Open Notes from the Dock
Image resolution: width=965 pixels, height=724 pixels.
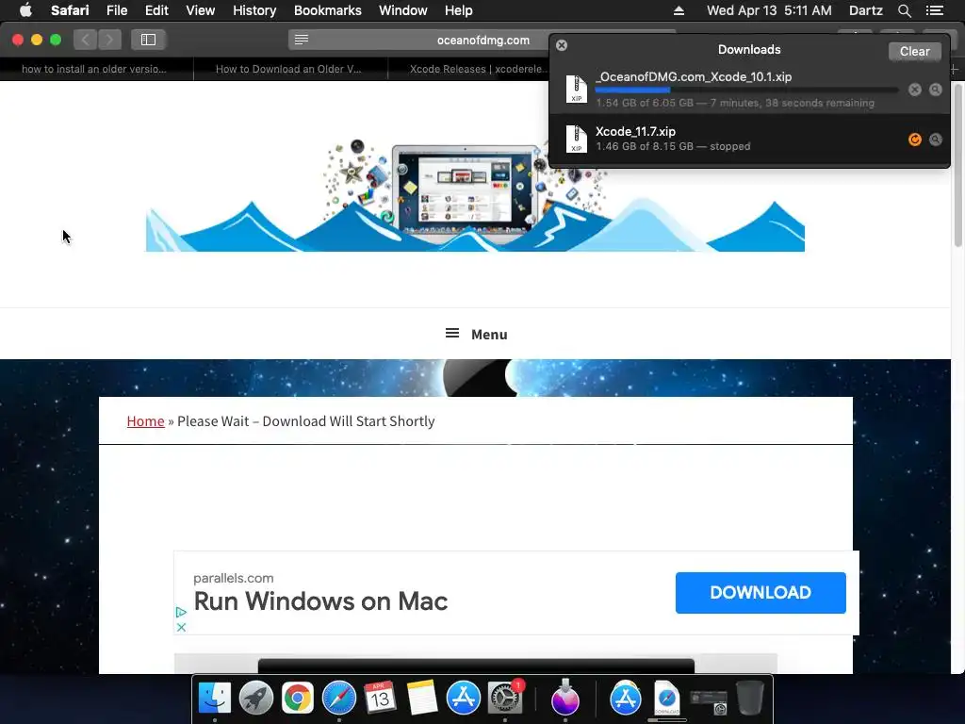(421, 699)
